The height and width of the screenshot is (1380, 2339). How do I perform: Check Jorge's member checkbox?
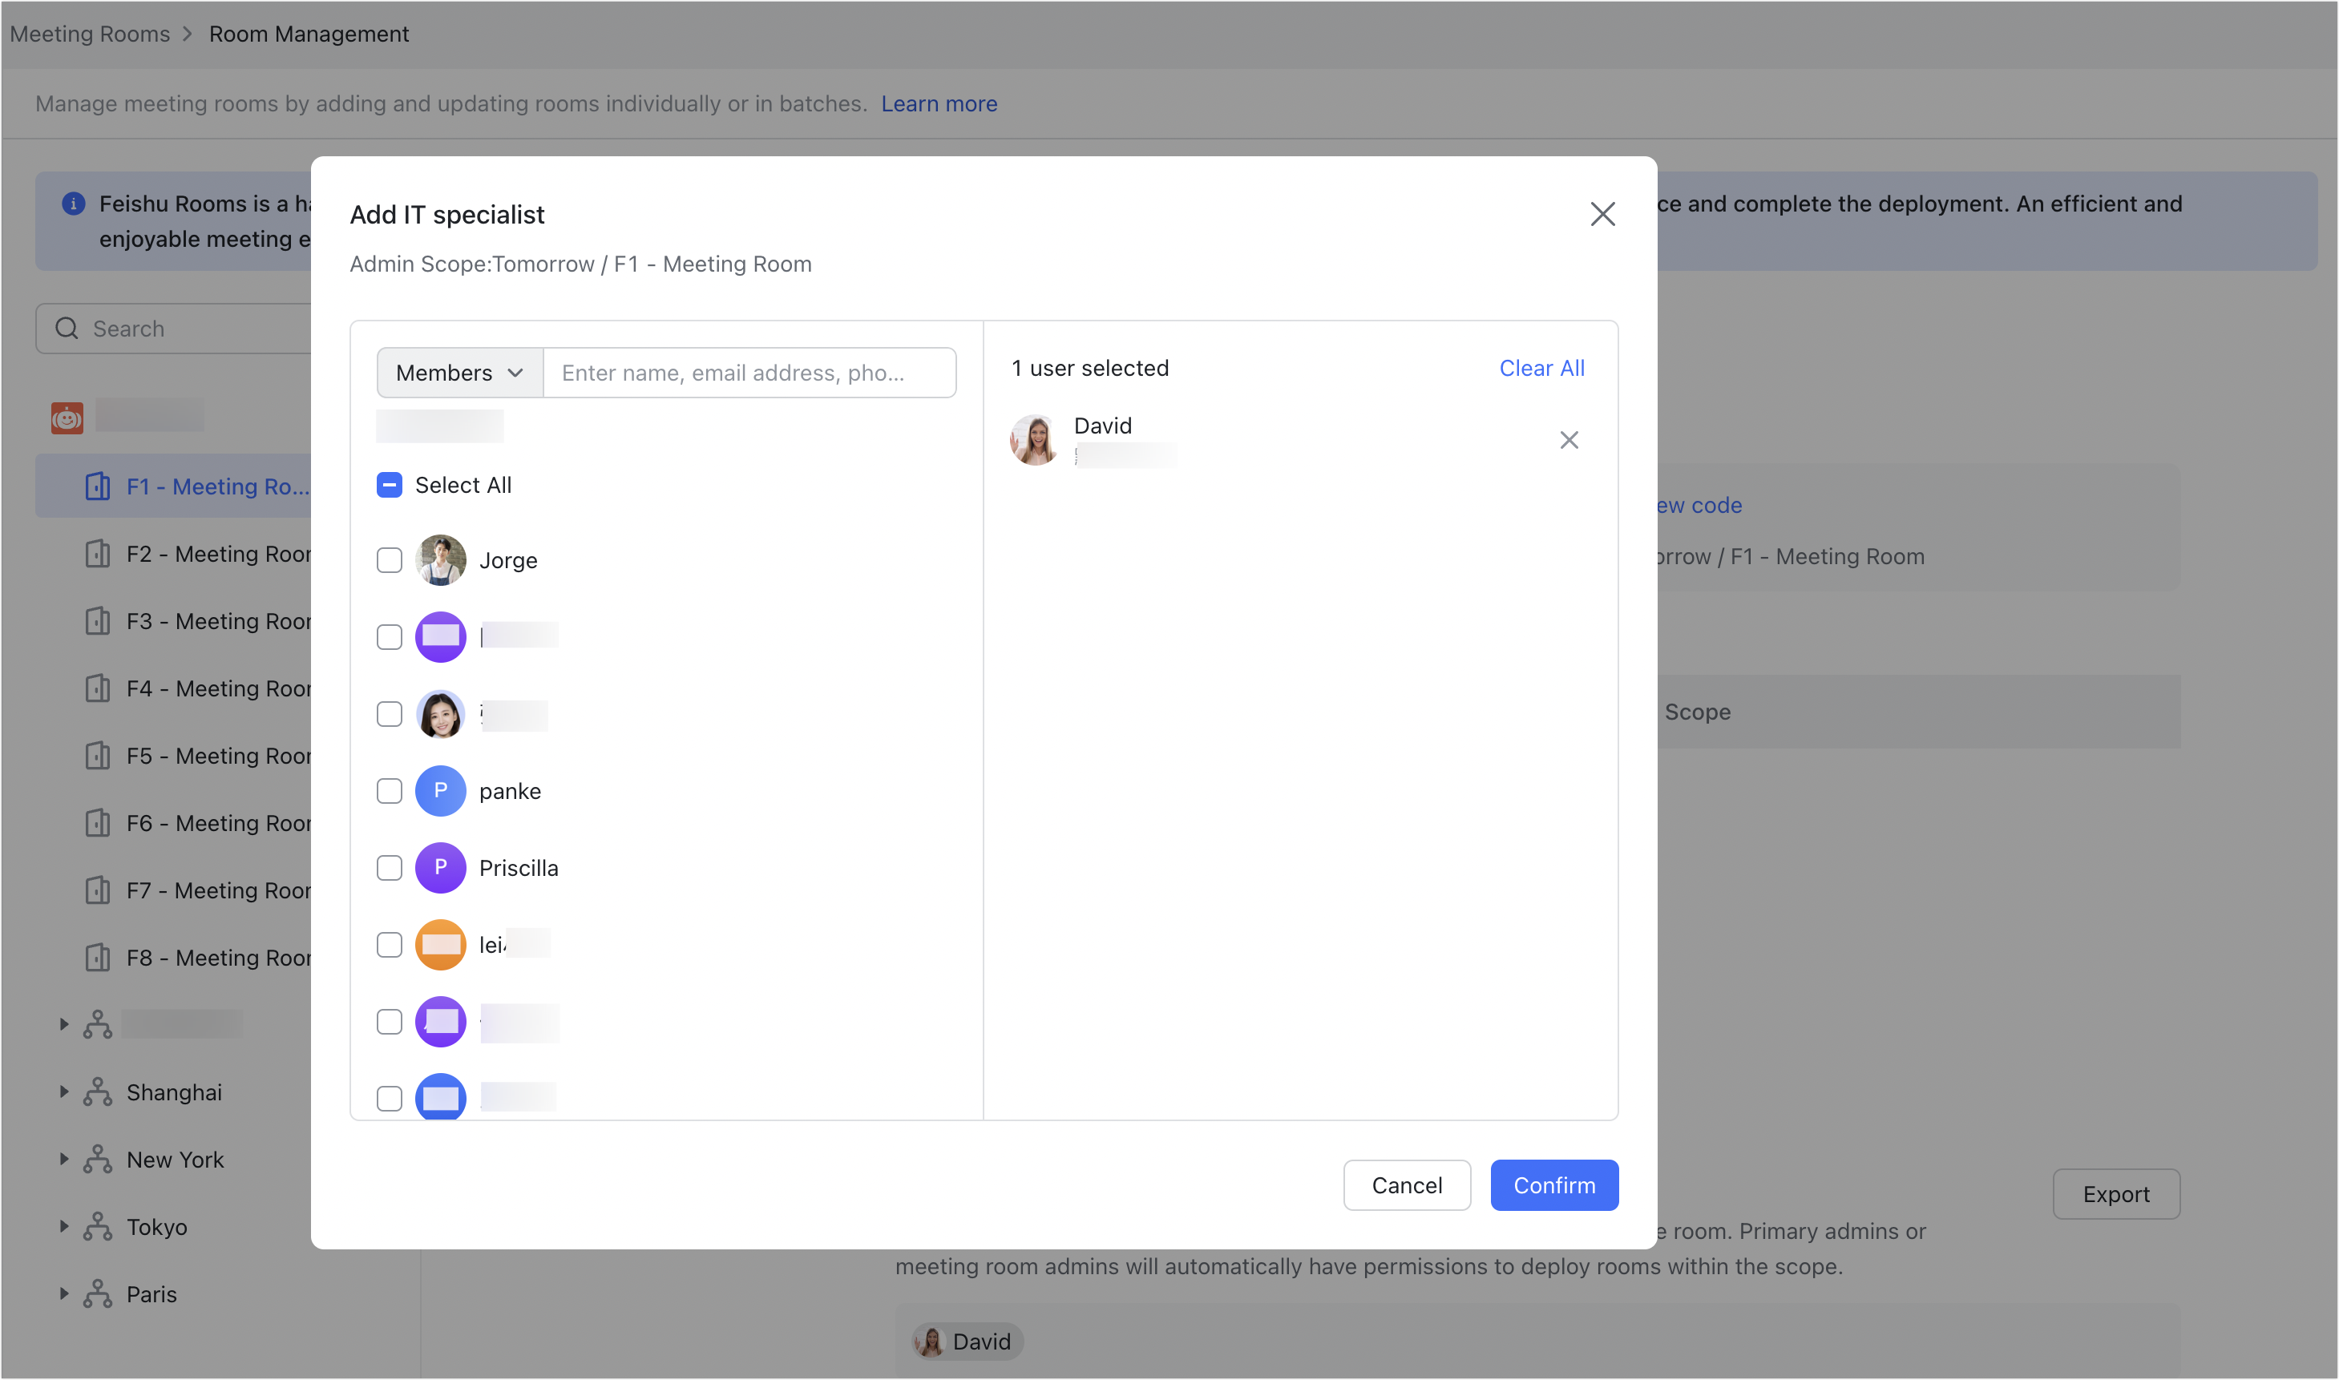[389, 560]
